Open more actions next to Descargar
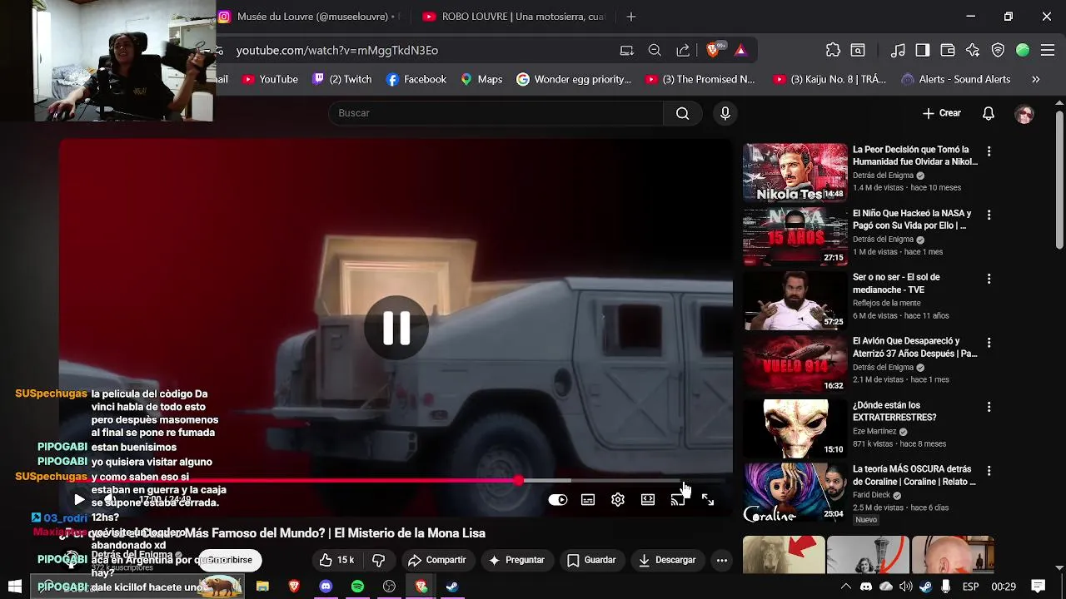The height and width of the screenshot is (599, 1066). point(722,561)
